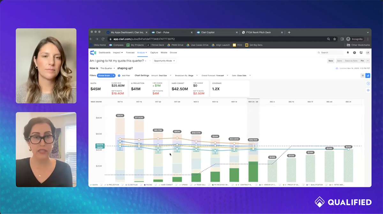This screenshot has width=383, height=214.
Task: Open the LK user avatar icon
Action: [x=368, y=52]
